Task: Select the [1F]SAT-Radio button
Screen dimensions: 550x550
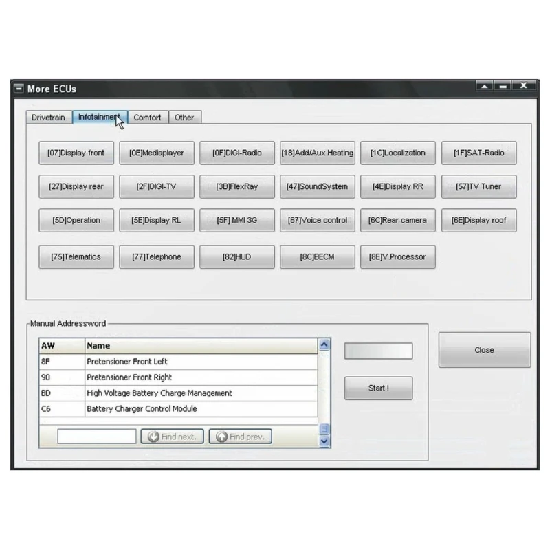Action: coord(478,153)
